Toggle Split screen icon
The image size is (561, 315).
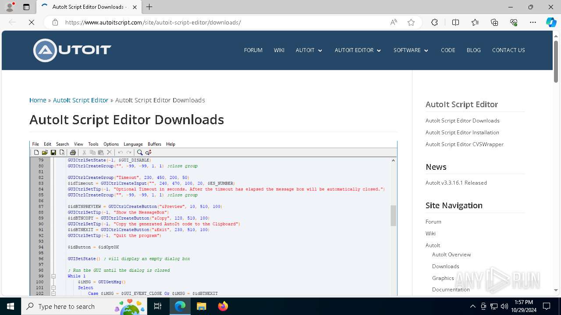455,22
